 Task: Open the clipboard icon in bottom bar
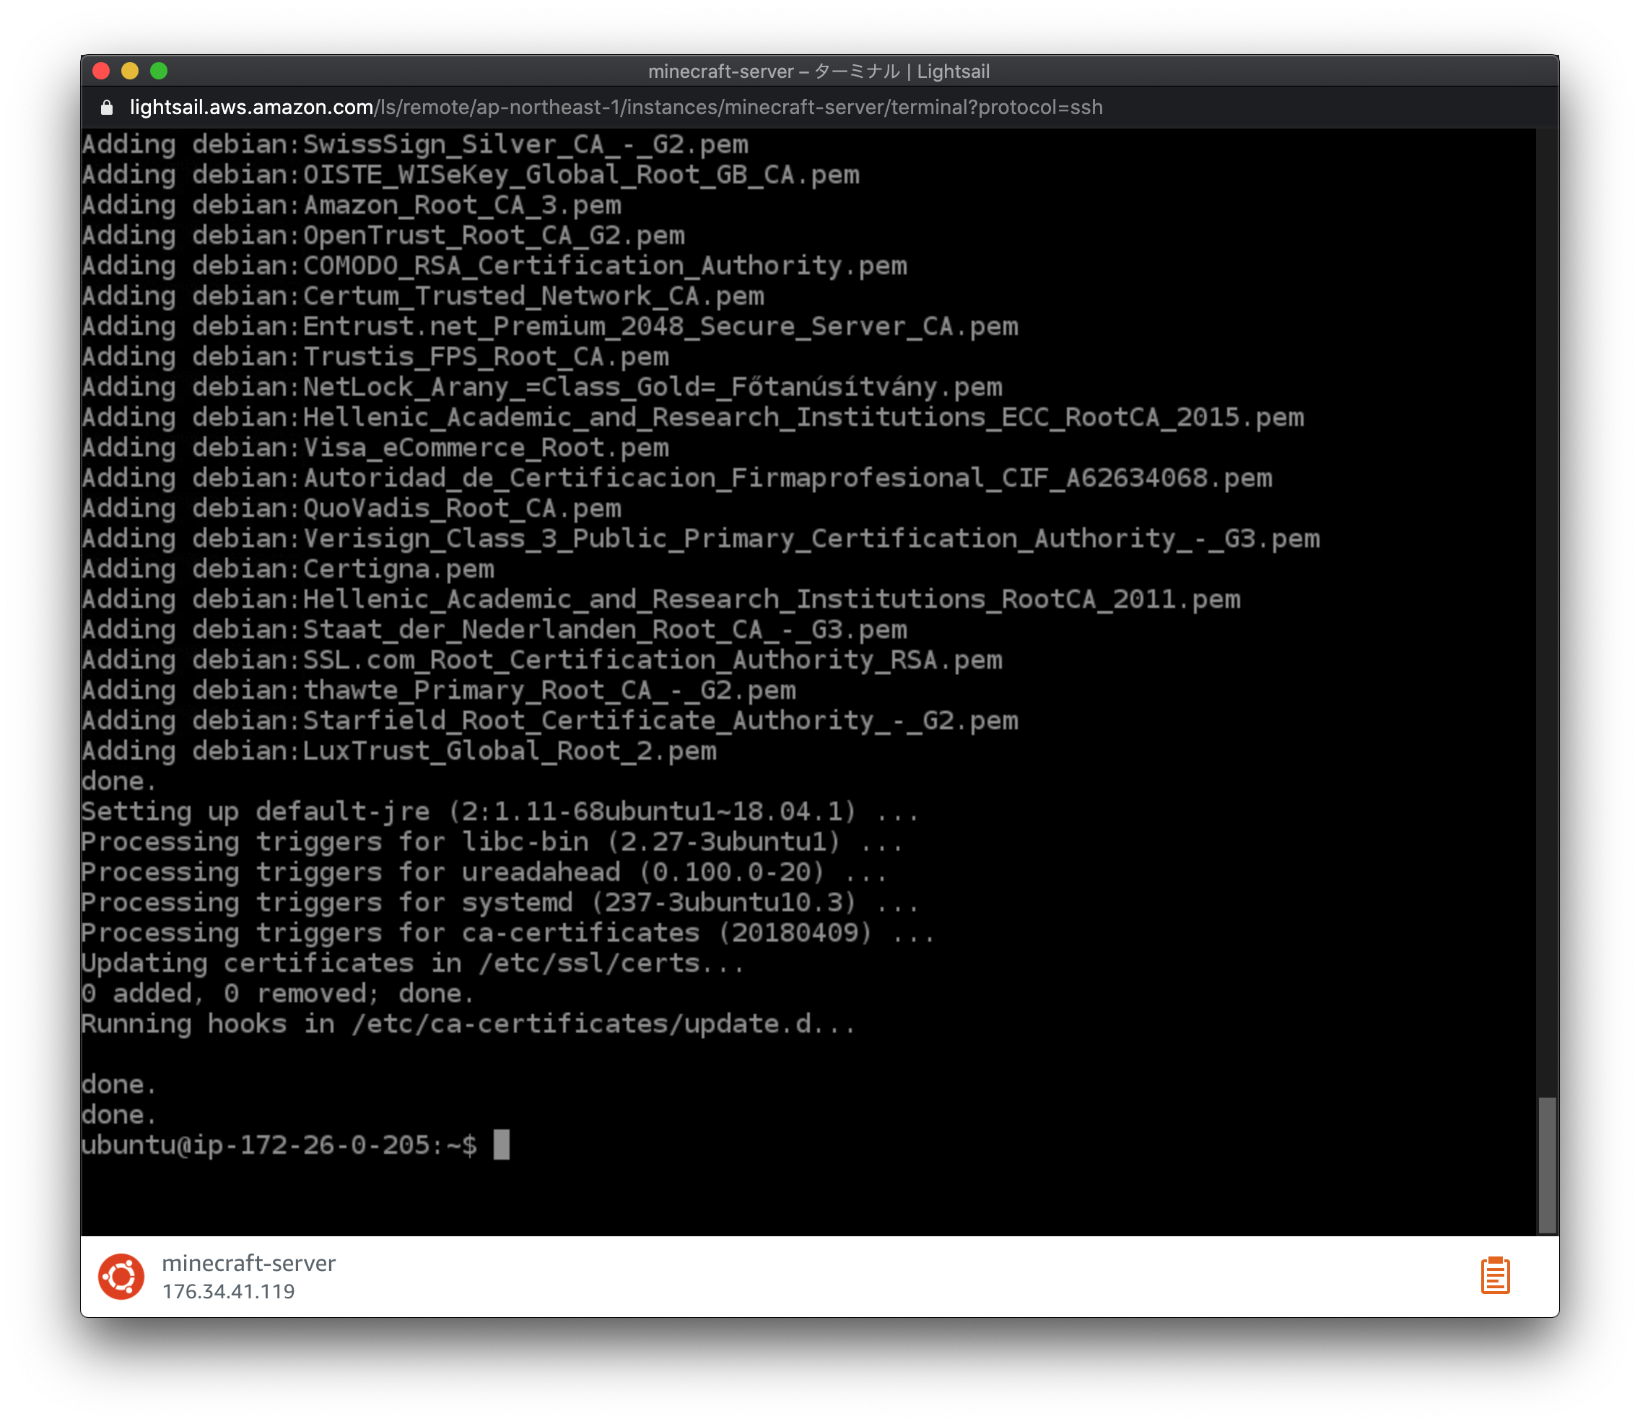[x=1494, y=1275]
